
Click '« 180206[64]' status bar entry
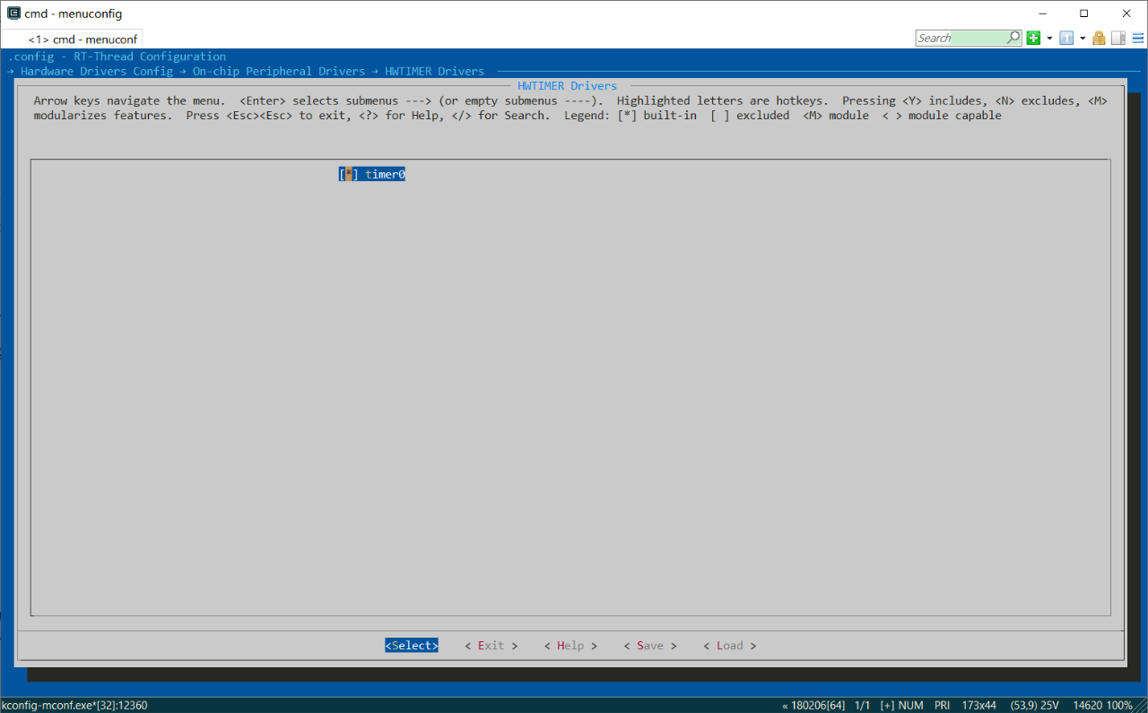click(813, 705)
